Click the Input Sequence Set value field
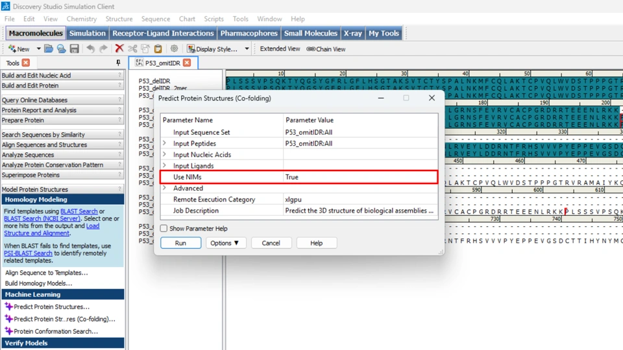 [x=361, y=132]
